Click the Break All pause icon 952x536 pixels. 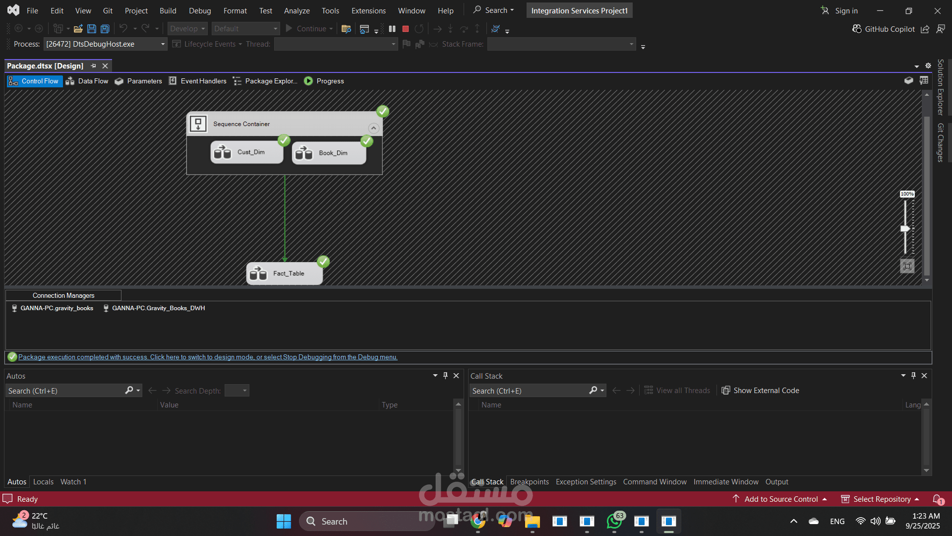[392, 29]
